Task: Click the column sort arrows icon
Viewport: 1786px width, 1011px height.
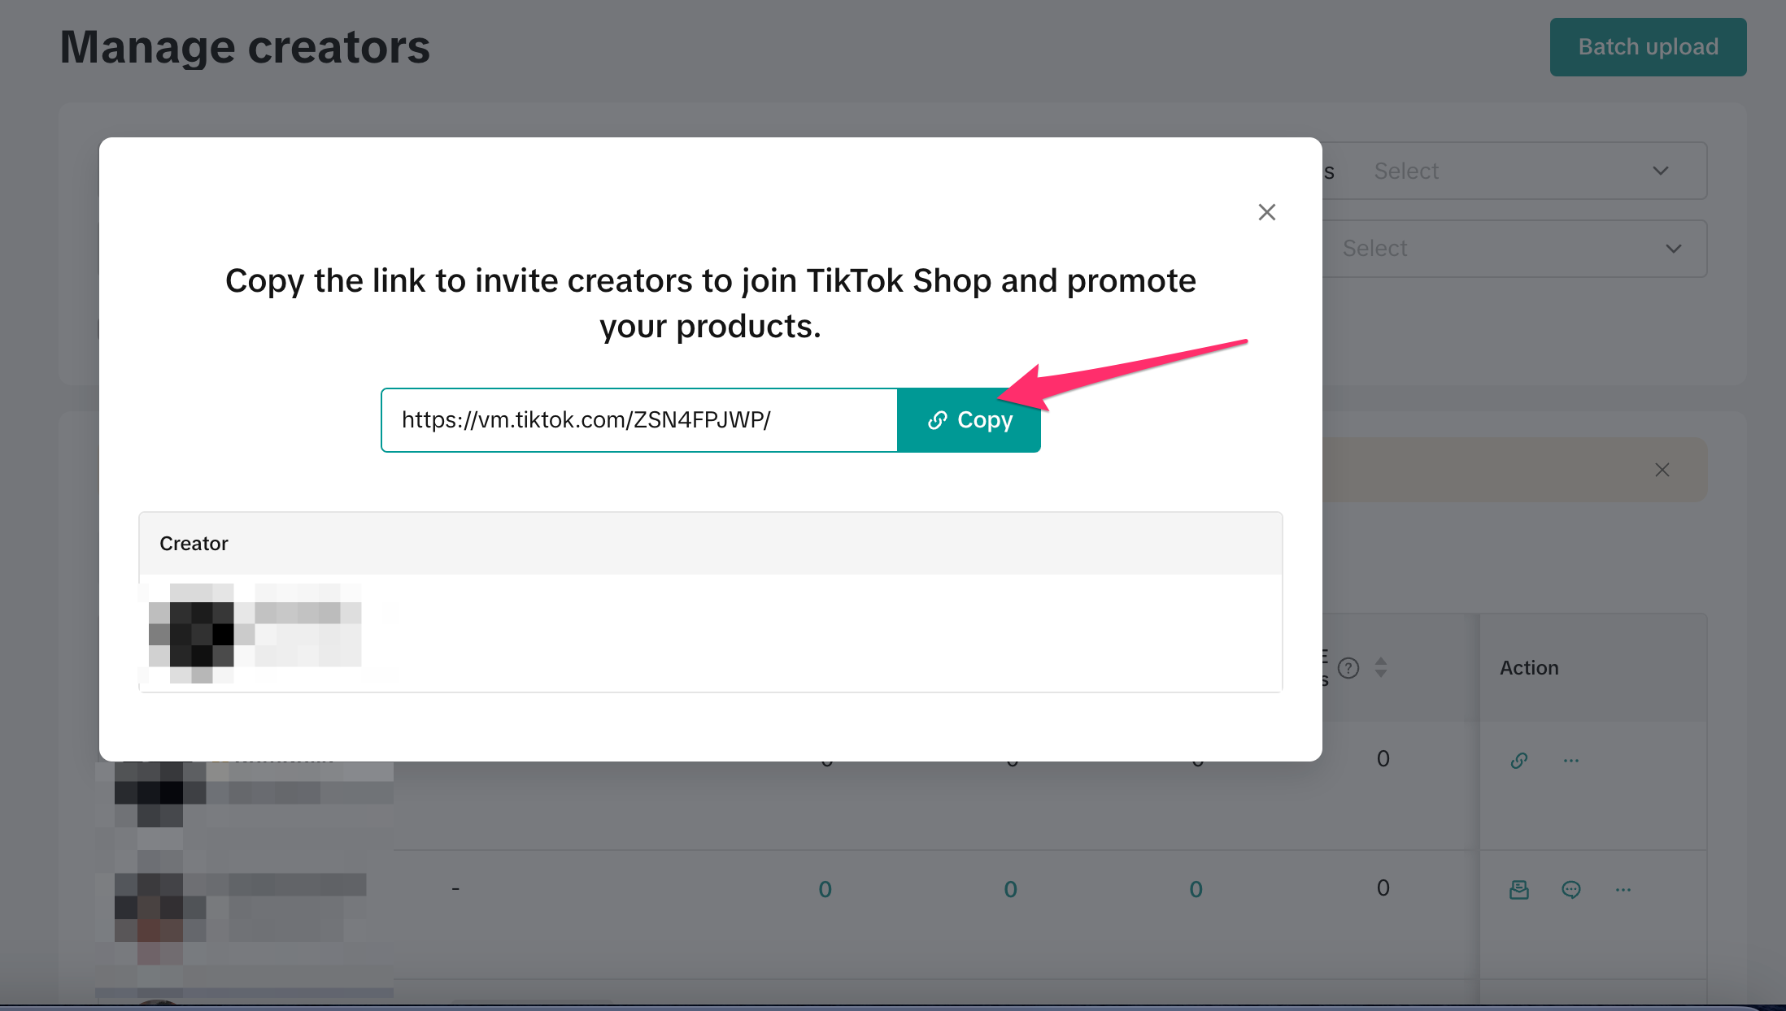Action: tap(1381, 668)
